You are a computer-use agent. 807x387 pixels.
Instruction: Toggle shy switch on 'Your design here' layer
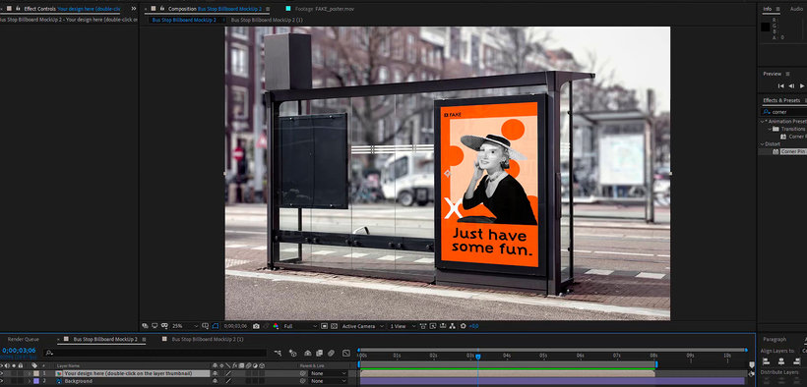pos(215,373)
